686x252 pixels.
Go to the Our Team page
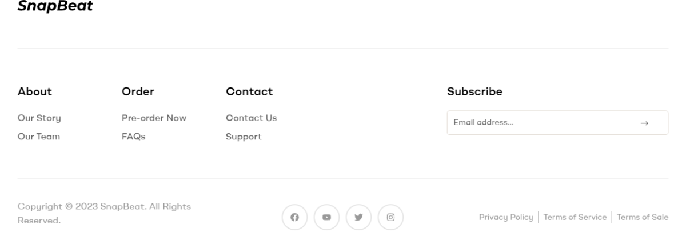pyautogui.click(x=39, y=137)
